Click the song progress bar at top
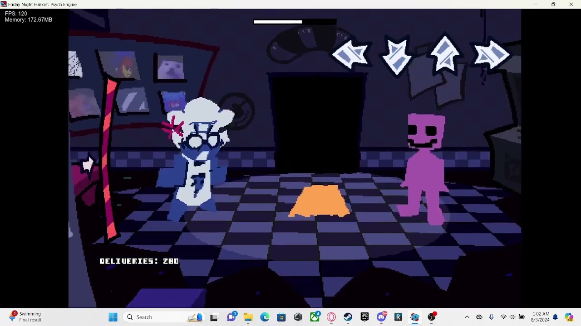The image size is (581, 326). pos(295,22)
